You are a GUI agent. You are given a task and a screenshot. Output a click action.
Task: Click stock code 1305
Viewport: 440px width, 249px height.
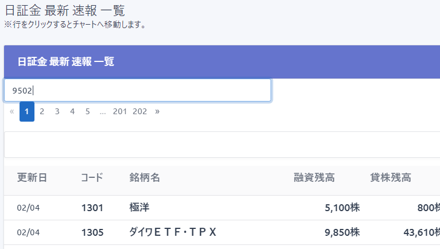click(x=92, y=232)
